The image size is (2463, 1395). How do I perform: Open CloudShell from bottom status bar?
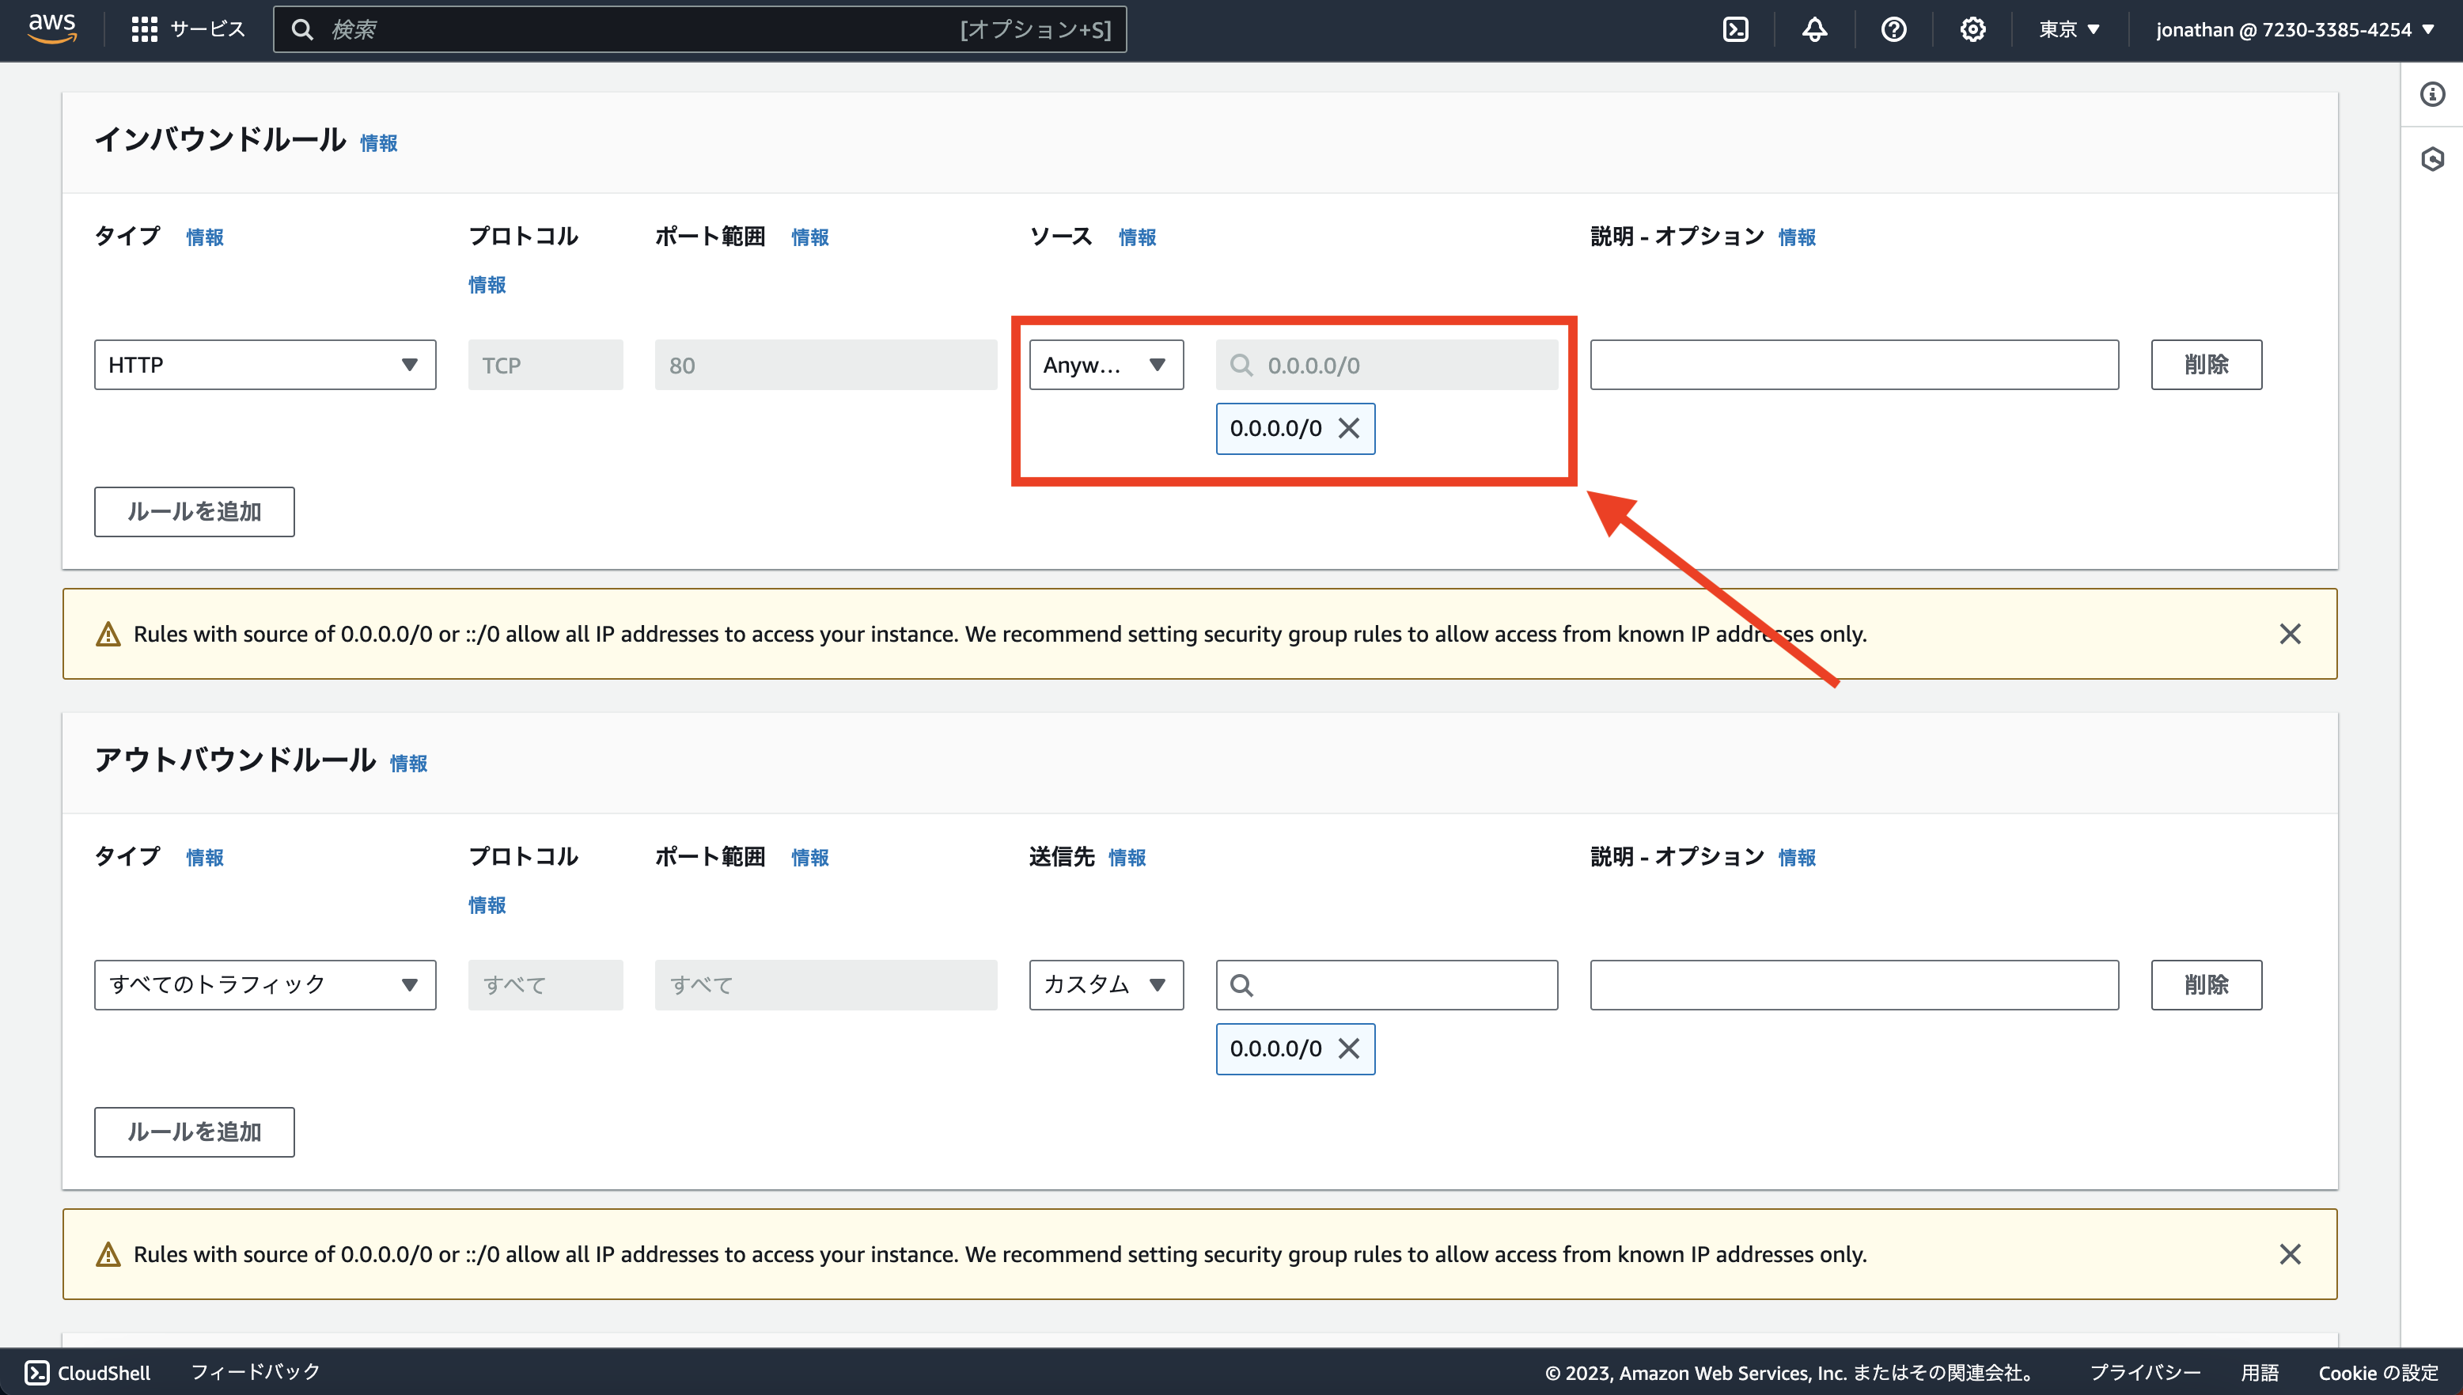(x=89, y=1372)
